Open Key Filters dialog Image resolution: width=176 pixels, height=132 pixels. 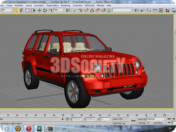click(x=159, y=123)
